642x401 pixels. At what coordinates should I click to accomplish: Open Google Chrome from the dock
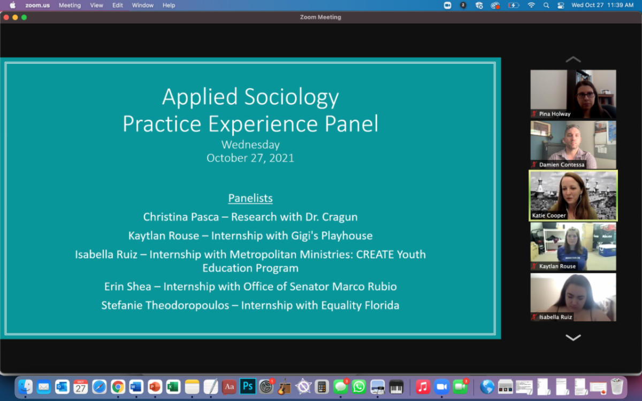coord(118,386)
